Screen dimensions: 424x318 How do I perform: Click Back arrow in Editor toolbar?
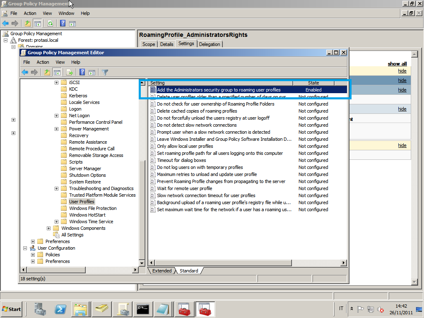pos(25,72)
